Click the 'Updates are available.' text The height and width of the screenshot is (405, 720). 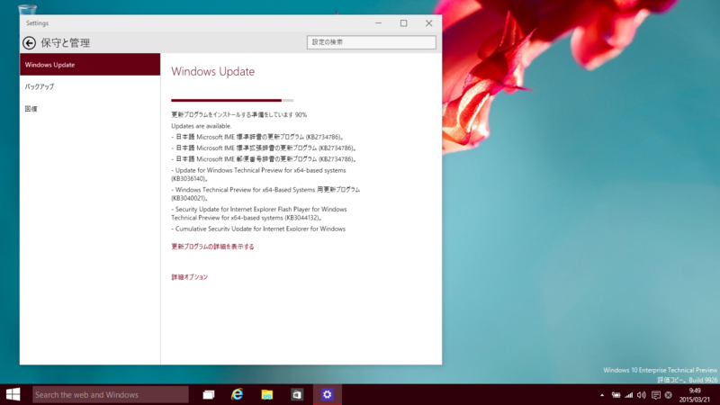[x=201, y=126]
